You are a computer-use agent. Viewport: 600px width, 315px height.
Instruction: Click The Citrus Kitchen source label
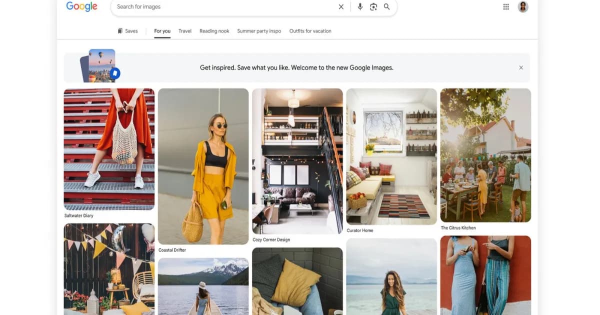[x=458, y=228]
